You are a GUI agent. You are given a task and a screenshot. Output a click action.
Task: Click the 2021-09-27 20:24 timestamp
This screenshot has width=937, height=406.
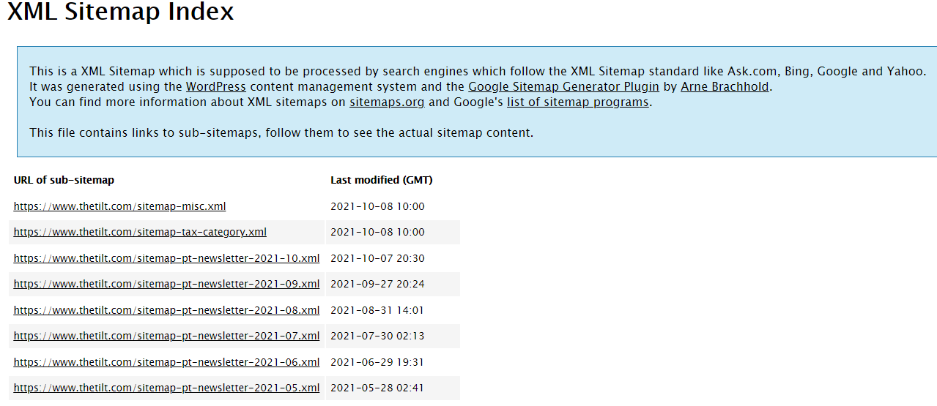377,284
